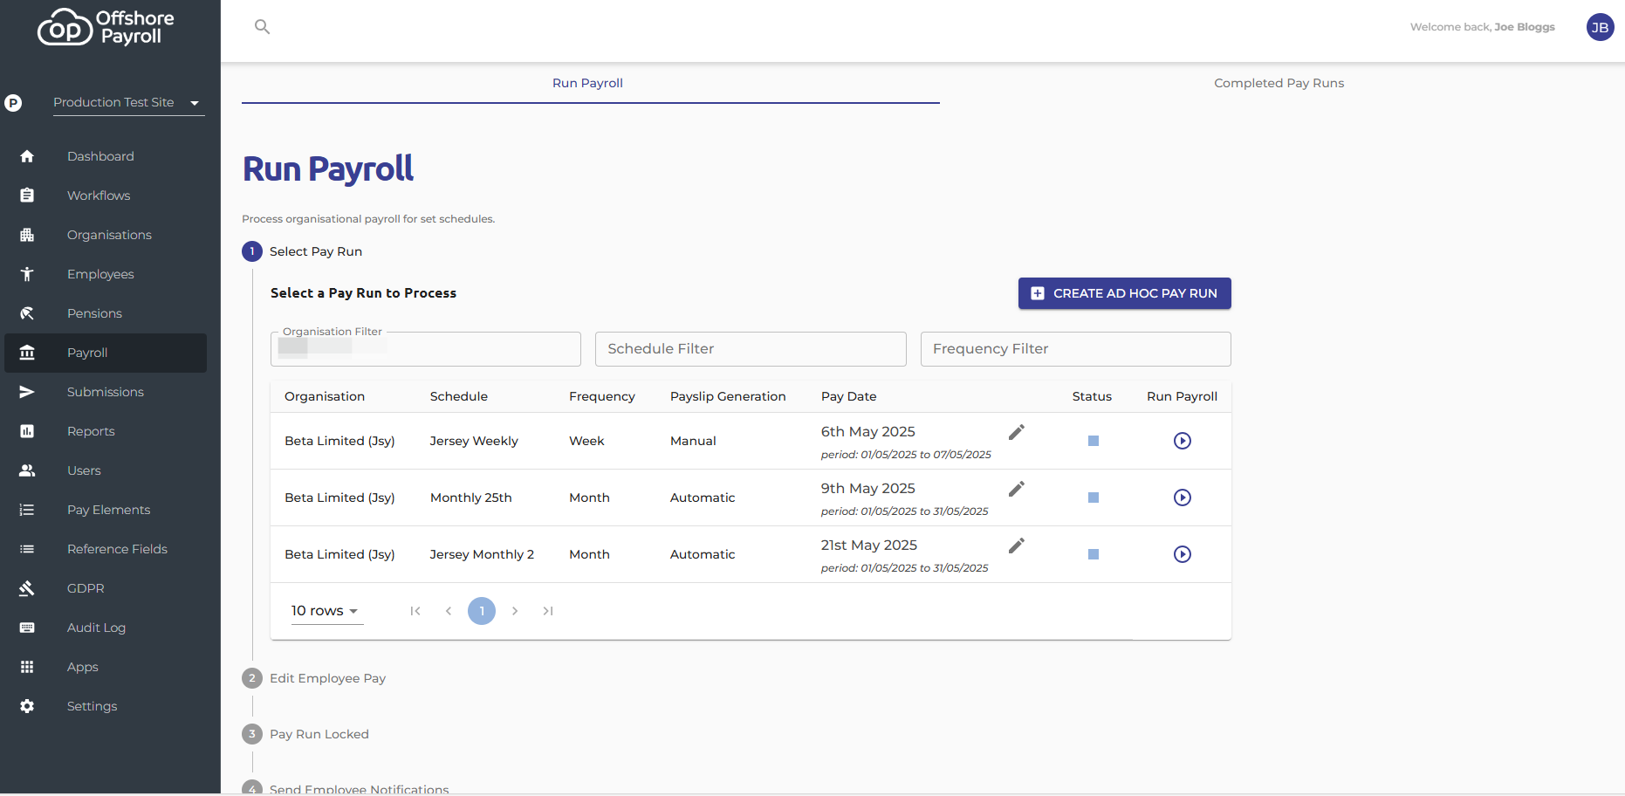Image resolution: width=1625 pixels, height=796 pixels.
Task: Go to Workflows in the sidebar
Action: [x=106, y=196]
